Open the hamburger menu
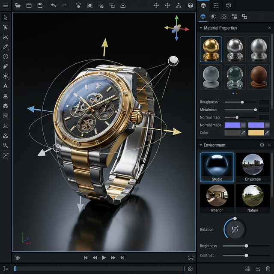 6,6
